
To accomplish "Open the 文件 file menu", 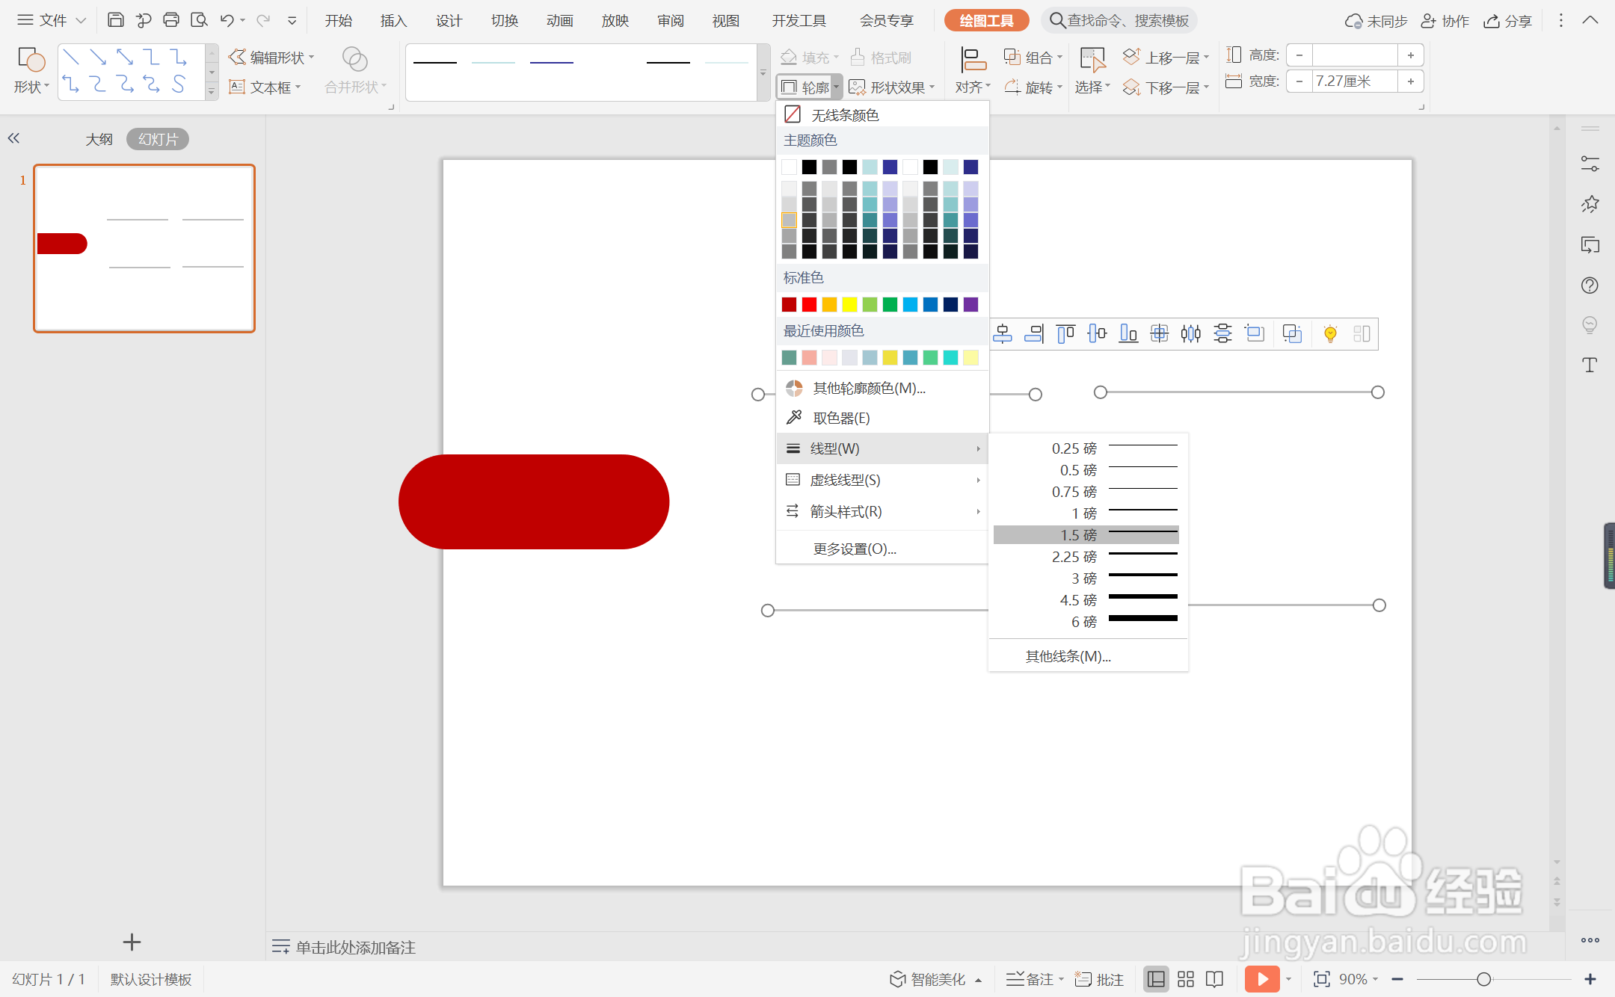I will click(x=52, y=20).
